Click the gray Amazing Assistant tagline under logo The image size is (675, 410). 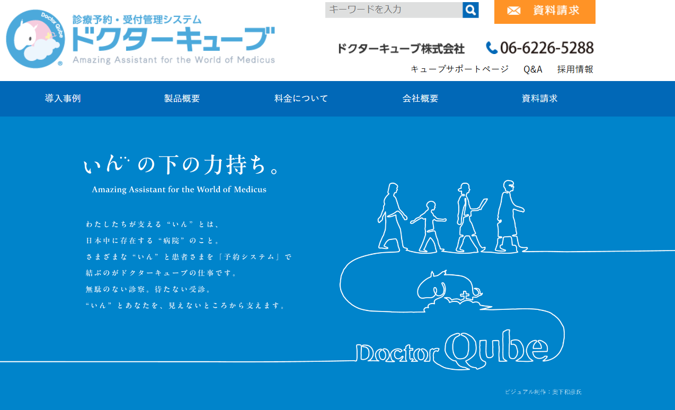pyautogui.click(x=174, y=60)
